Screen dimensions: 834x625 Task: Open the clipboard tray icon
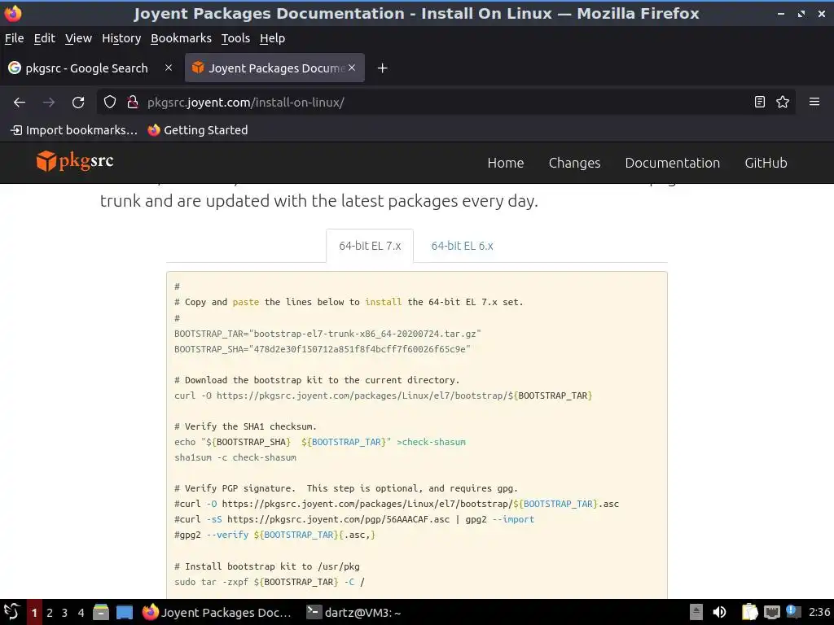coord(750,612)
